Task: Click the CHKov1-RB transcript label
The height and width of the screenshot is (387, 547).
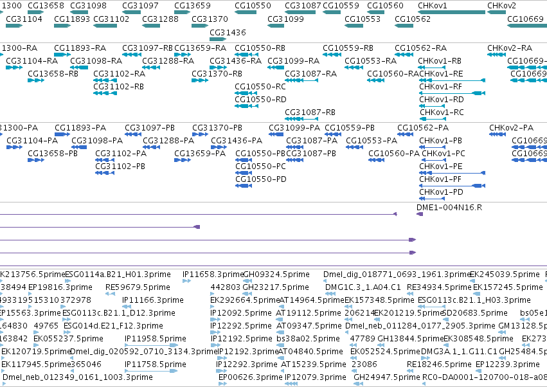Action: click(440, 60)
